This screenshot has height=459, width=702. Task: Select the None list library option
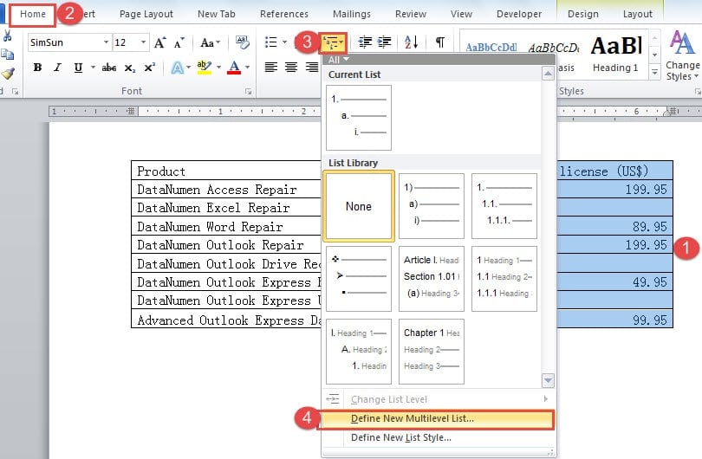tap(359, 206)
